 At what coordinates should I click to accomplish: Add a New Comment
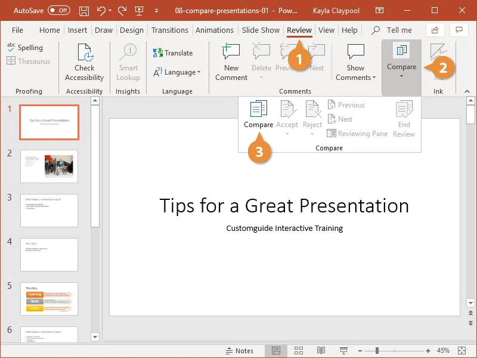click(x=231, y=63)
